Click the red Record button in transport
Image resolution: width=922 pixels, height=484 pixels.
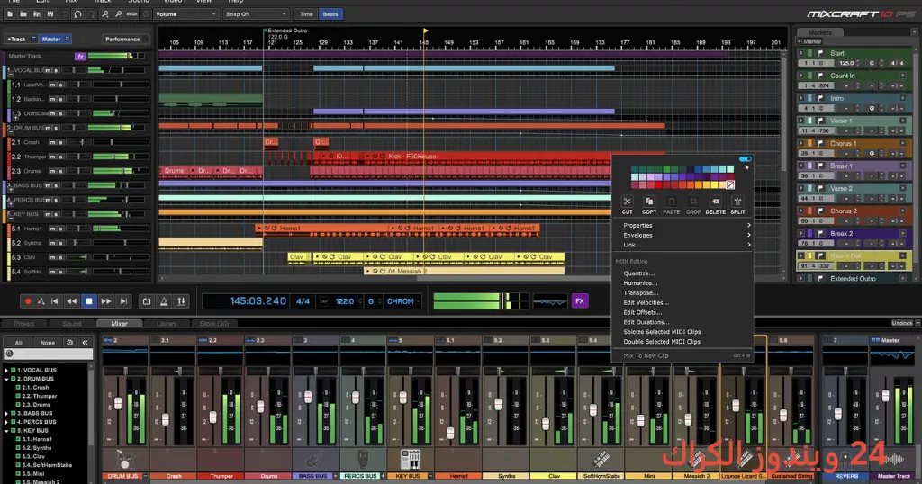click(x=28, y=301)
